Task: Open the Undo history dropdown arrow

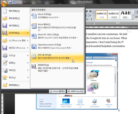Action: coord(16,2)
